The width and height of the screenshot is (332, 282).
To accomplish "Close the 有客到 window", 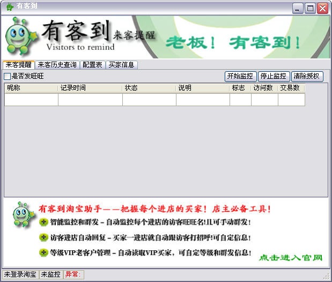I will tap(323, 9).
